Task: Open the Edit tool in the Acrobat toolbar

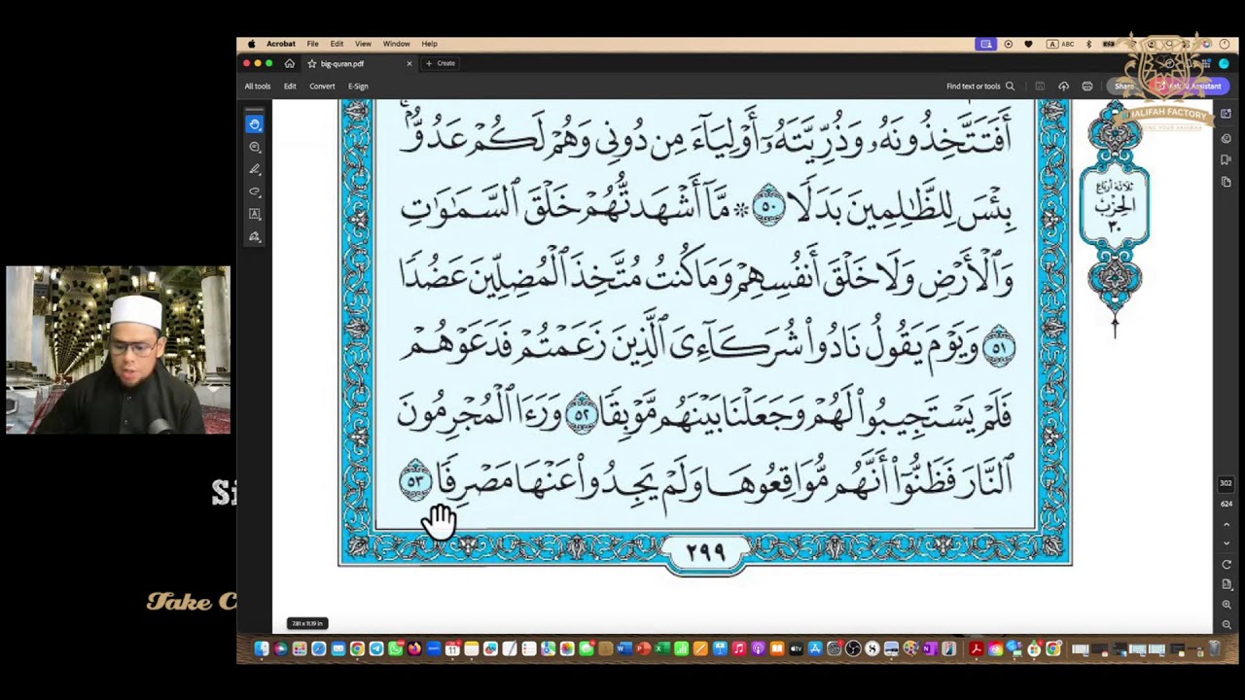Action: (290, 87)
